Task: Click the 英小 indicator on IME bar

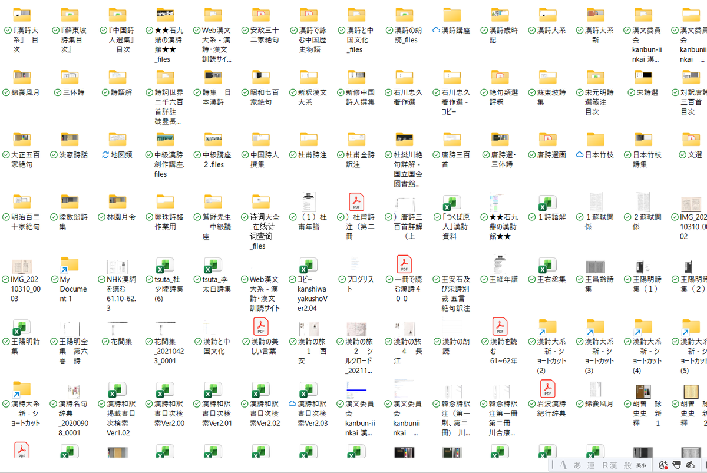Action: (642, 465)
